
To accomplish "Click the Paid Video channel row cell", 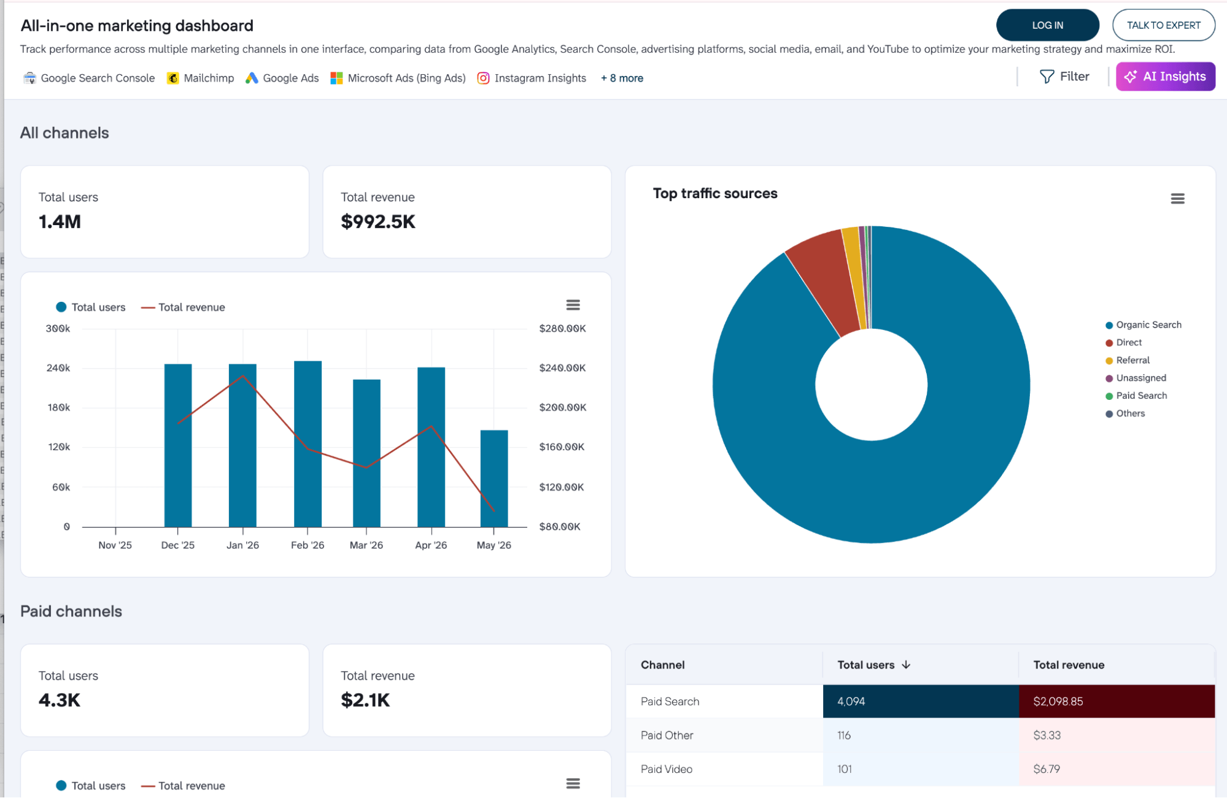I will 724,769.
